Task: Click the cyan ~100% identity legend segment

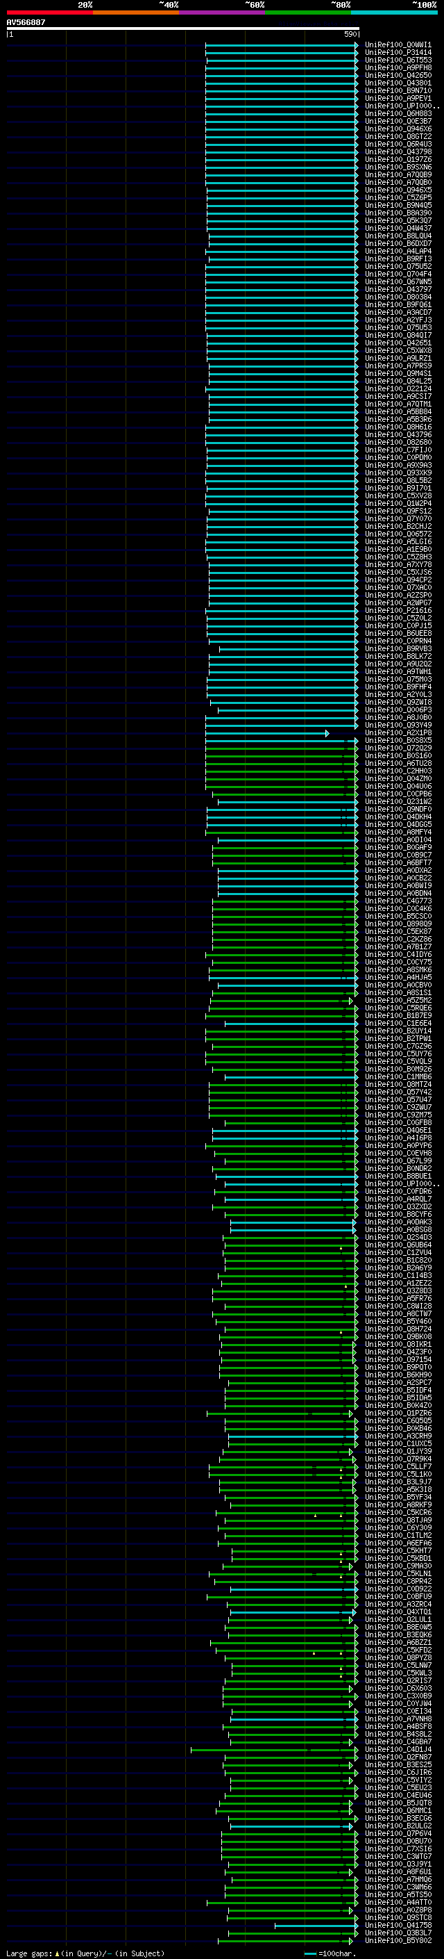Action: pos(393,13)
